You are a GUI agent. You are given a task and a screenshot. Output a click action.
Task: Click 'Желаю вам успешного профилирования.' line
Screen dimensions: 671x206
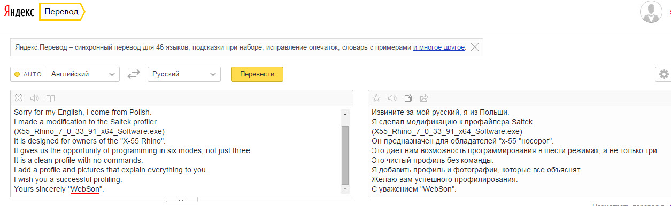click(444, 180)
